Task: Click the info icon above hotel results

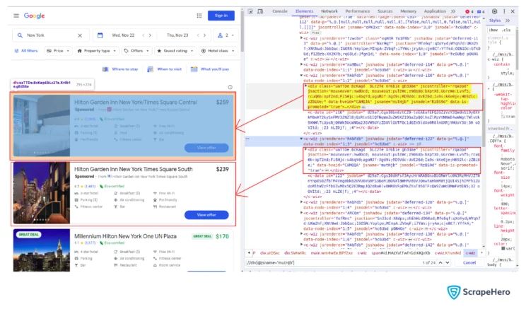Action: pyautogui.click(x=230, y=87)
